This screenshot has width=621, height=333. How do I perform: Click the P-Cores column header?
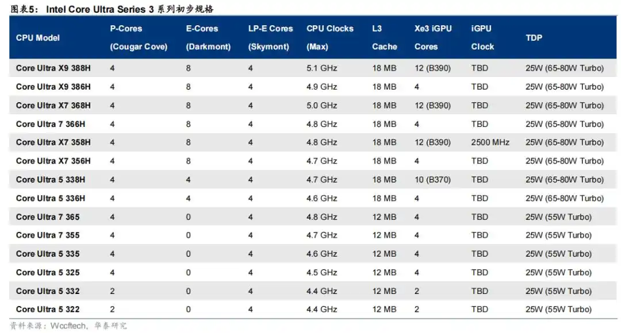(139, 38)
